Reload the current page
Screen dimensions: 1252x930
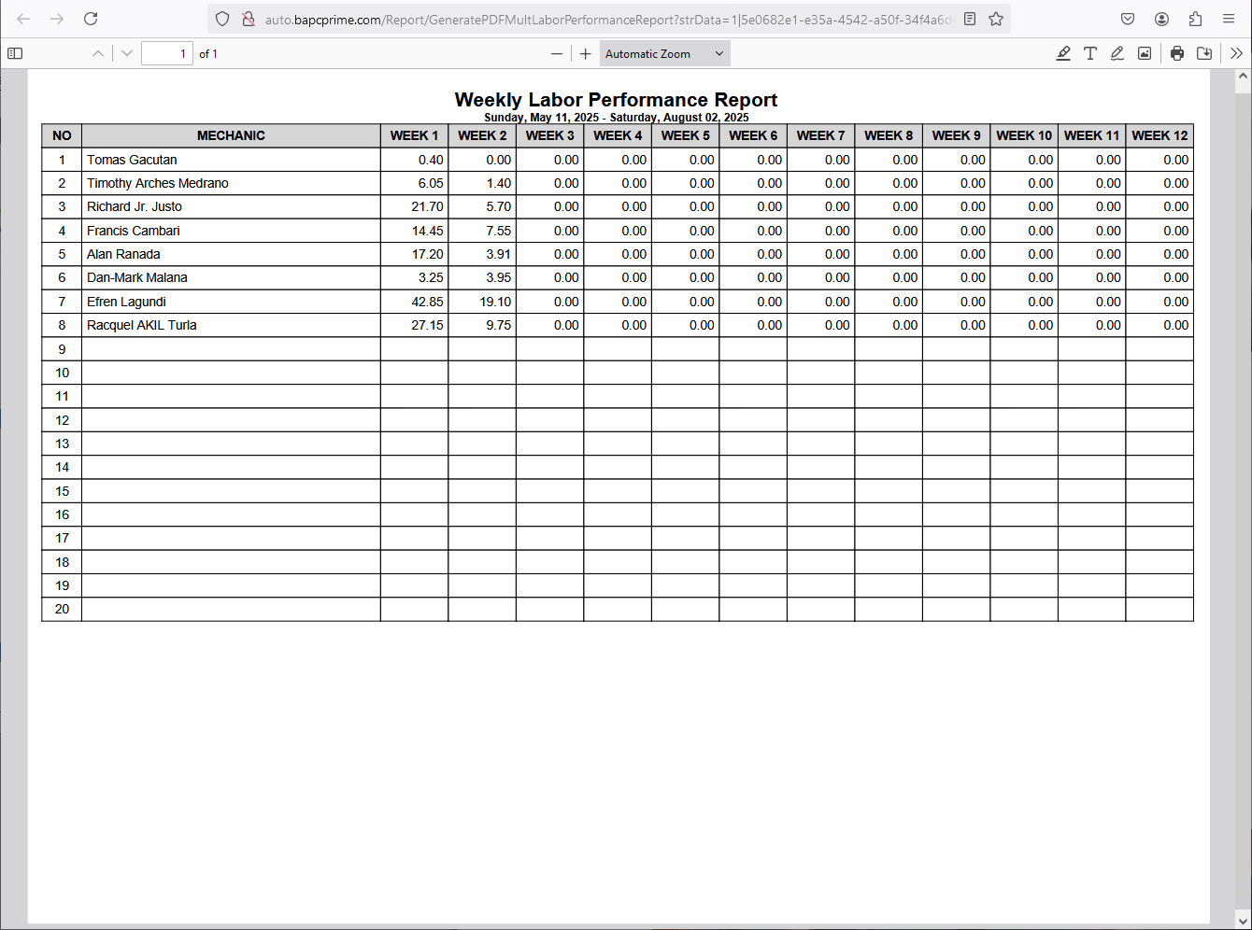91,19
